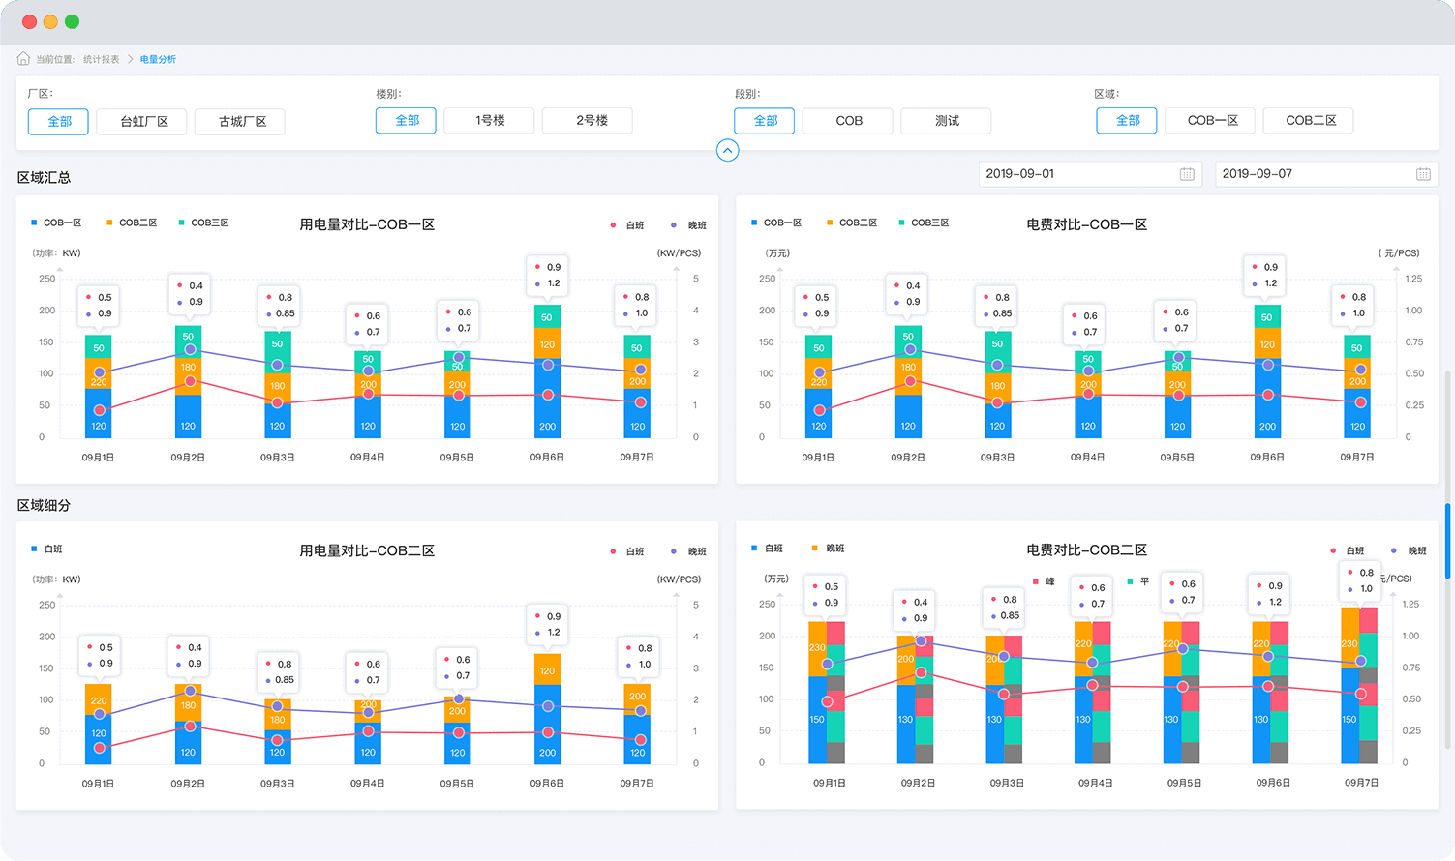Toggle green 平 legend in 电费对比-COB二区 chart
1455x861 pixels.
[1138, 581]
